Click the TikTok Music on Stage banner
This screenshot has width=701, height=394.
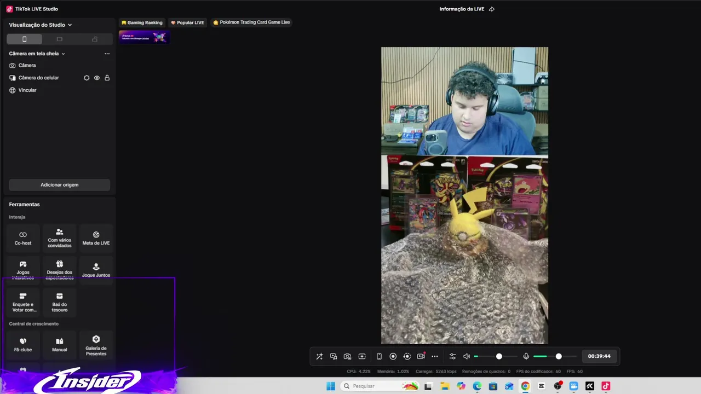click(x=144, y=37)
